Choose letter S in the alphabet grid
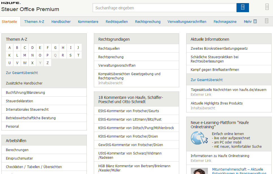 71,55
